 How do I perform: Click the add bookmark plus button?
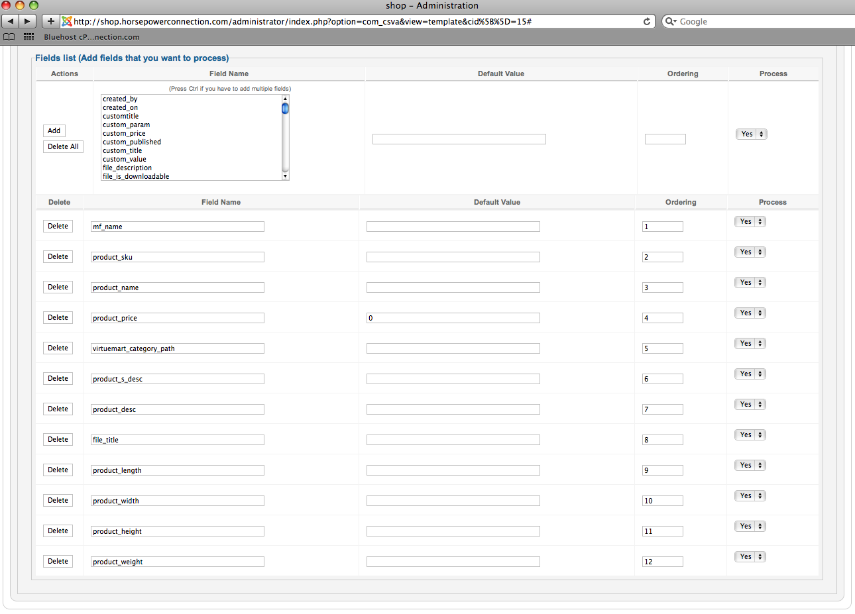pyautogui.click(x=51, y=21)
